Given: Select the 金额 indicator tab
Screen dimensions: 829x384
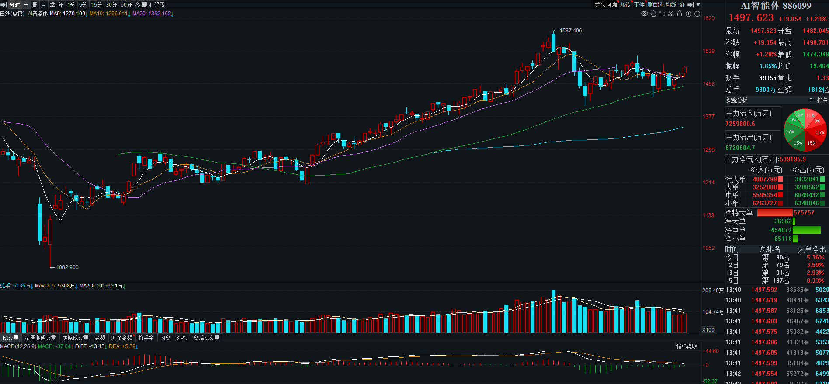Looking at the screenshot, I should [100, 338].
